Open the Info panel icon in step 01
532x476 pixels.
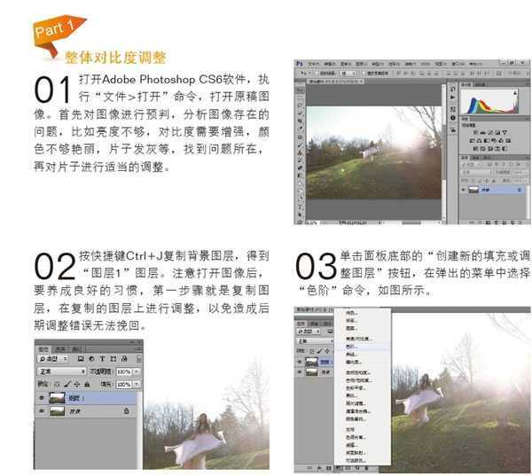[452, 118]
